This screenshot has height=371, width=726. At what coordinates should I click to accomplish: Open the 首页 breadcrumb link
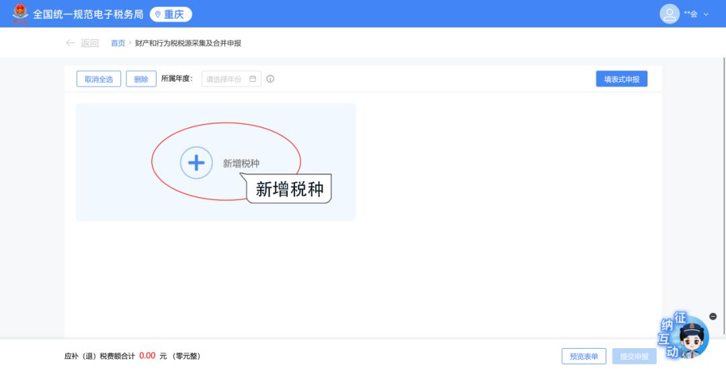pos(118,44)
